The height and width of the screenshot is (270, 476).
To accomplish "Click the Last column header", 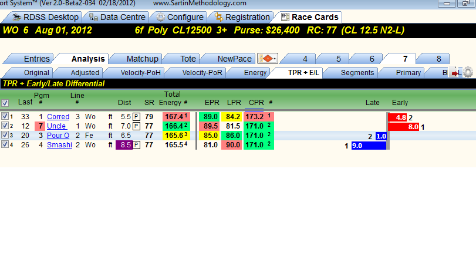I will pyautogui.click(x=25, y=102).
